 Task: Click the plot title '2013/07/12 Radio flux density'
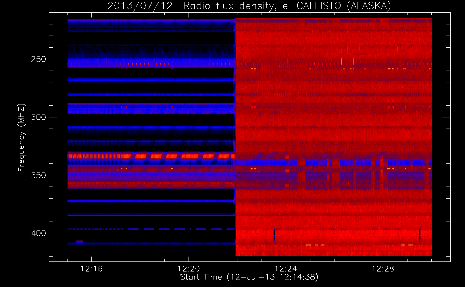coord(249,6)
